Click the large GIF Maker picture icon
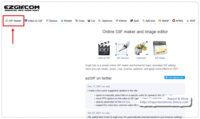The height and width of the screenshot is (119, 200). coord(160,48)
